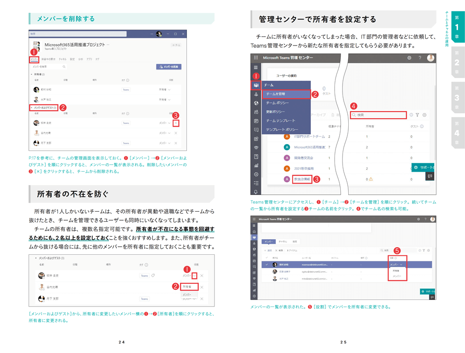
Task: Click the サポート button in upper admin center
Action: point(423,167)
